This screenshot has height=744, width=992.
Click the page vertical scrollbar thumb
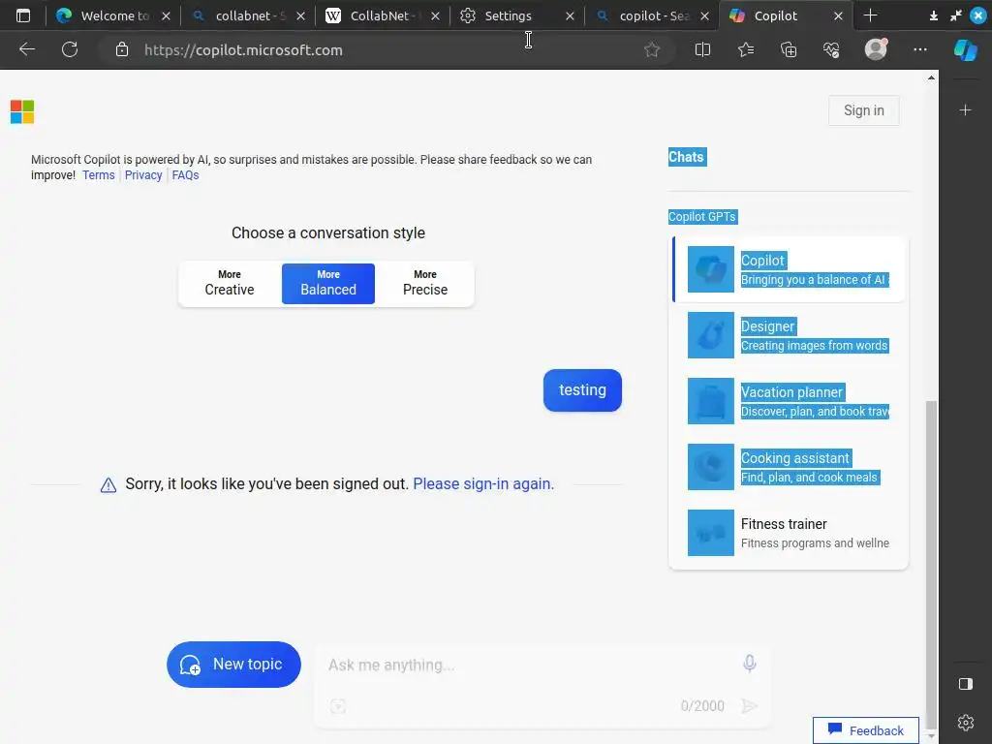[x=931, y=565]
